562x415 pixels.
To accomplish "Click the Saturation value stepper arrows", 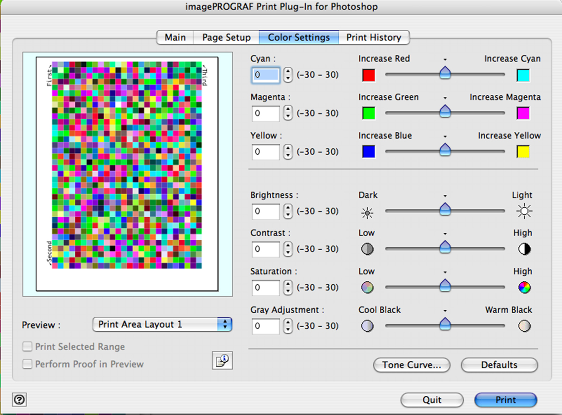I will 288,287.
